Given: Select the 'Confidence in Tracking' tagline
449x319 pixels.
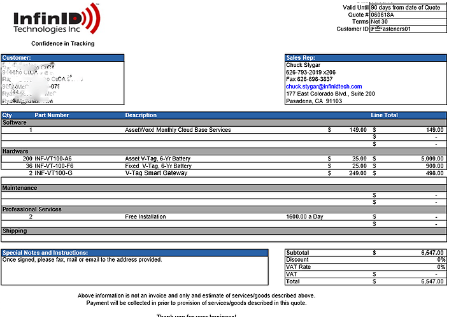Looking at the screenshot, I should coord(62,43).
